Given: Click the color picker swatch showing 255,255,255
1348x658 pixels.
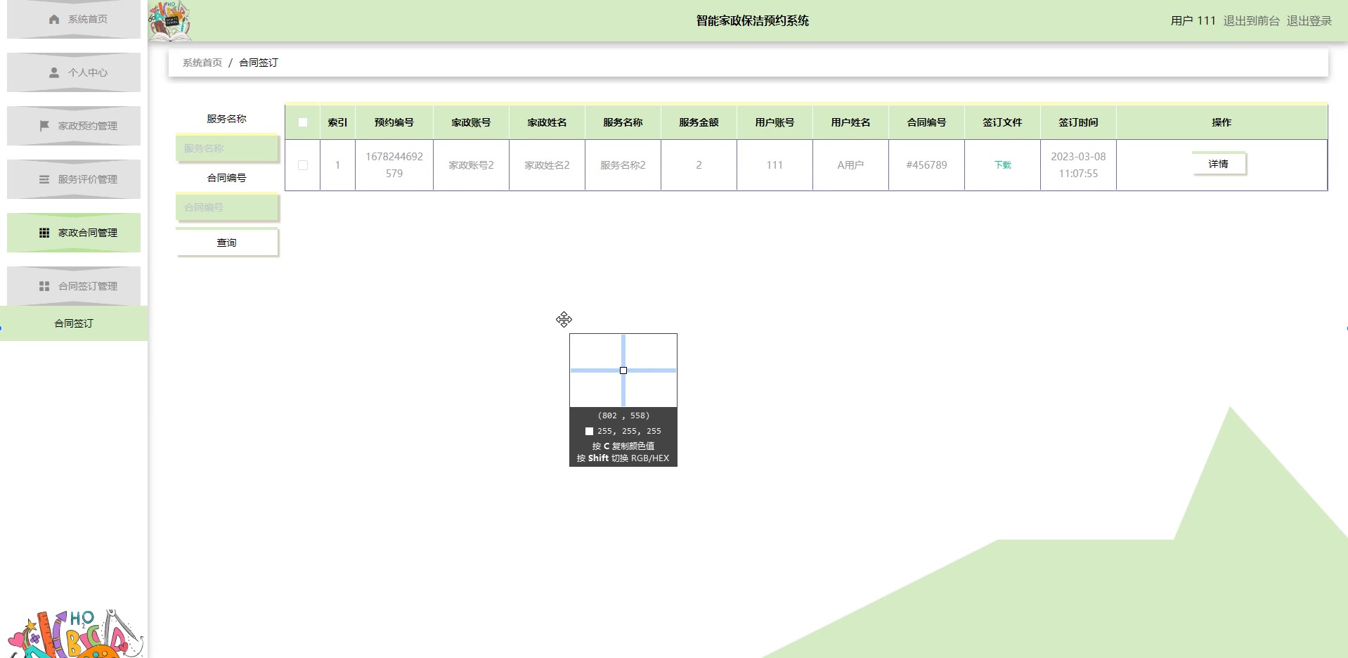Looking at the screenshot, I should click(x=589, y=431).
